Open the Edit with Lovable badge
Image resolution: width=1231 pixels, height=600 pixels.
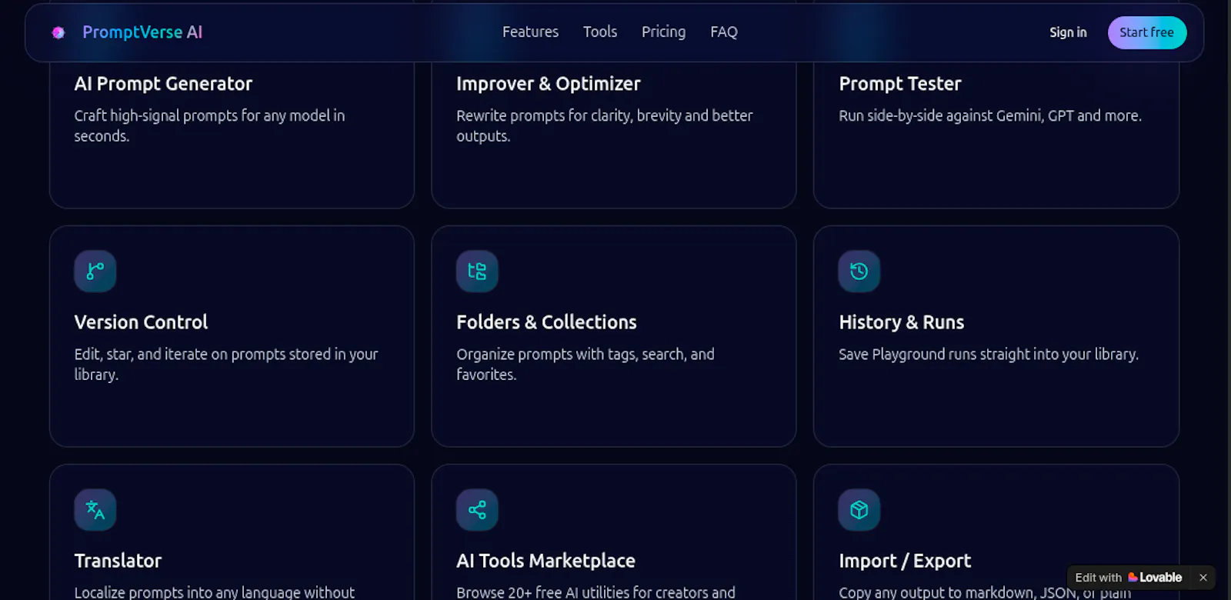coord(1128,577)
